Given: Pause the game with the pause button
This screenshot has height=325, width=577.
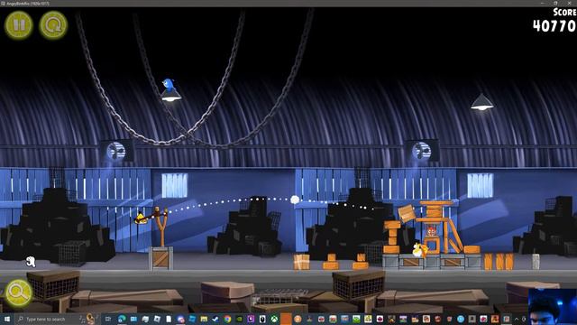Looking at the screenshot, I should click(x=19, y=25).
